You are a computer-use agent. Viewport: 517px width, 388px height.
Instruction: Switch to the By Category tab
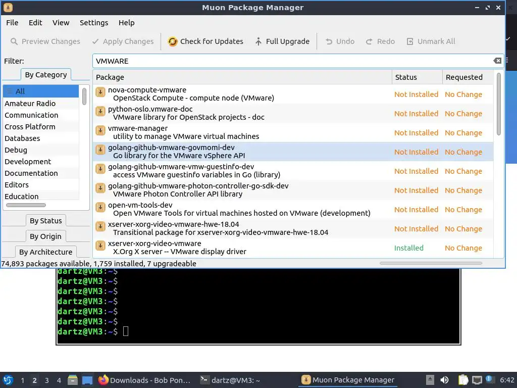click(x=46, y=75)
